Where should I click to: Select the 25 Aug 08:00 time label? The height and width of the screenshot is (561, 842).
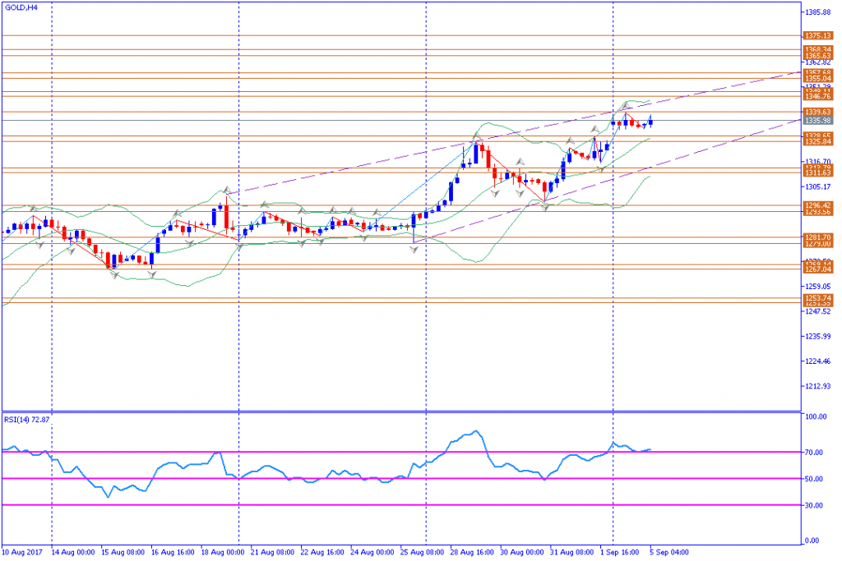pyautogui.click(x=422, y=552)
